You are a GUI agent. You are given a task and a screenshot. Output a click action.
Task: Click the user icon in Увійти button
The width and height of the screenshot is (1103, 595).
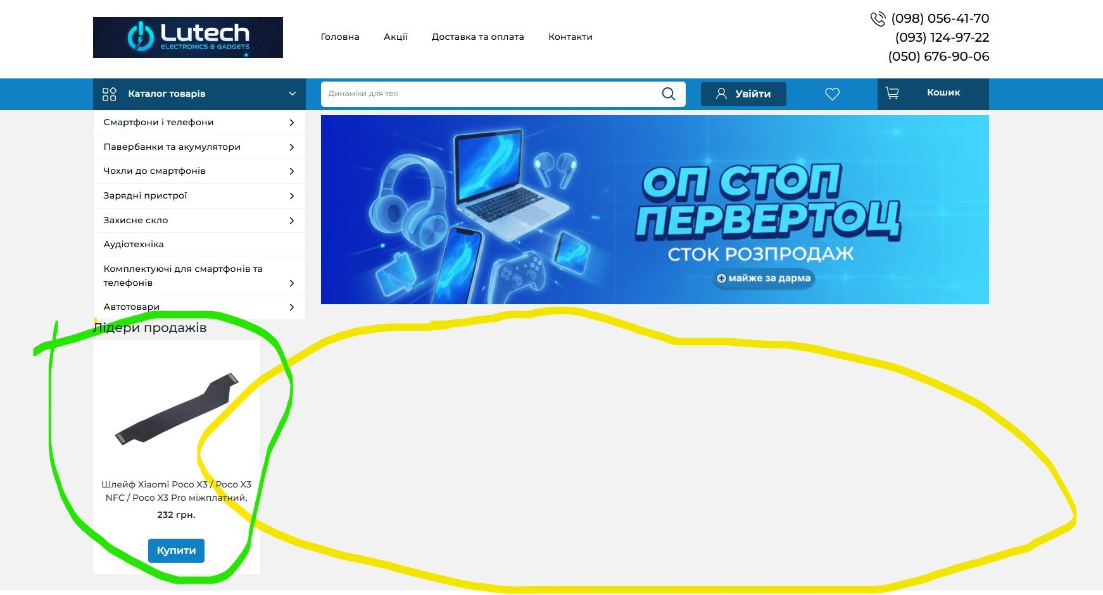[x=721, y=94]
